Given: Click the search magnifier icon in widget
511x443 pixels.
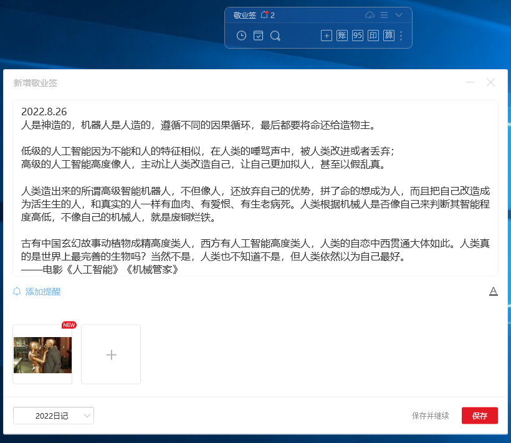Looking at the screenshot, I should [275, 36].
